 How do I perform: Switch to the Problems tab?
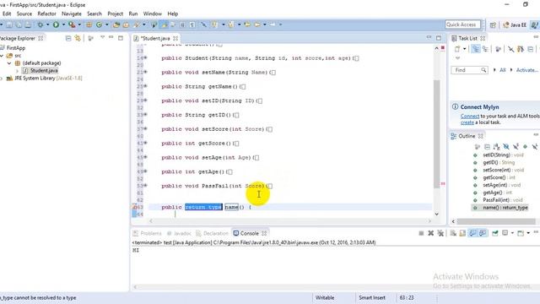[x=147, y=233]
